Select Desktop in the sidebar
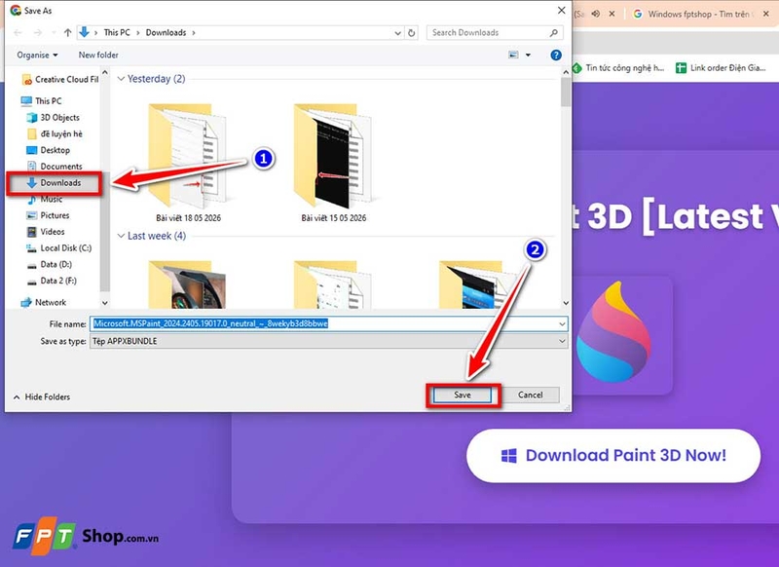Viewport: 779px width, 567px height. point(49,150)
